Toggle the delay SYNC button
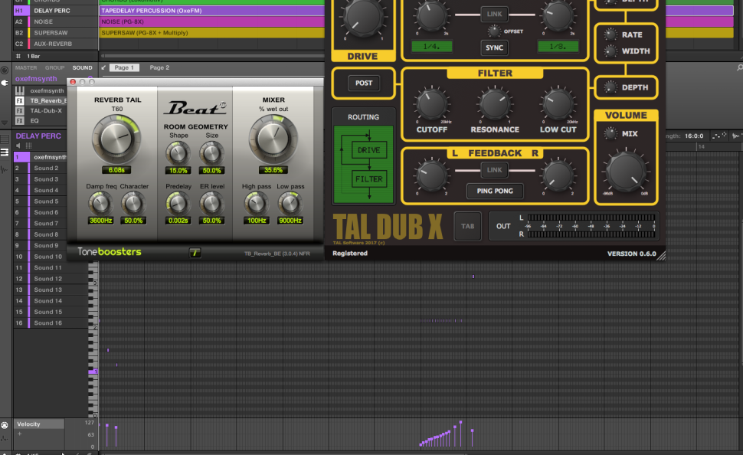Image resolution: width=743 pixels, height=455 pixels. (x=494, y=47)
